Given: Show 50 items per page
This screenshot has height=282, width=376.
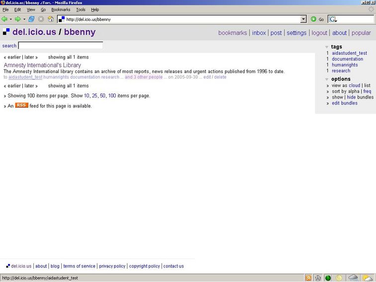Looking at the screenshot, I should click(102, 95).
